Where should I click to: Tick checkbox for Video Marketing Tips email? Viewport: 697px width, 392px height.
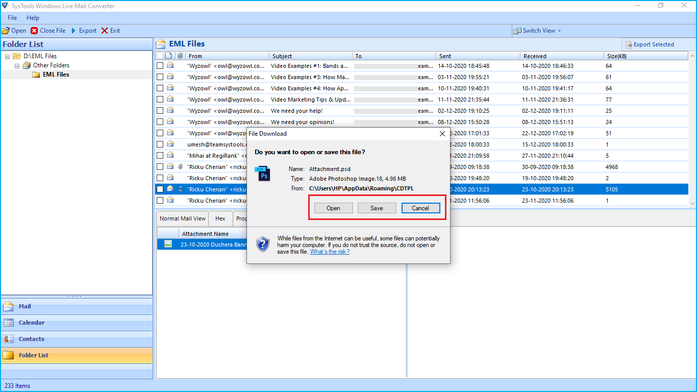point(160,99)
